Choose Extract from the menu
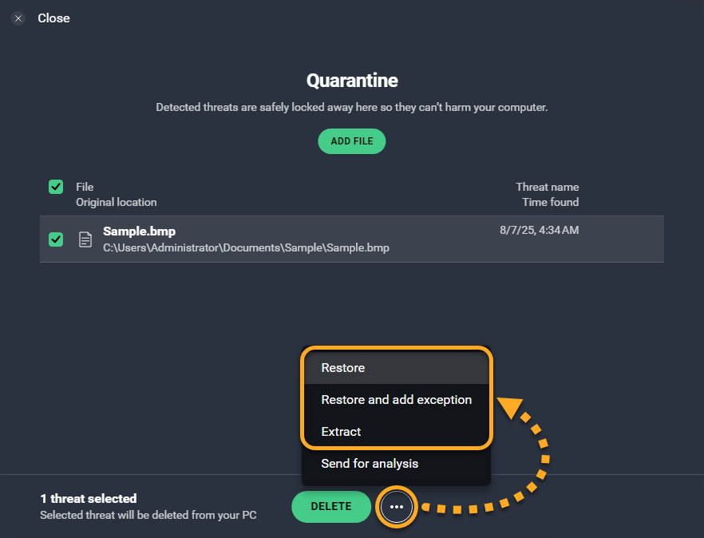704x538 pixels. [341, 432]
